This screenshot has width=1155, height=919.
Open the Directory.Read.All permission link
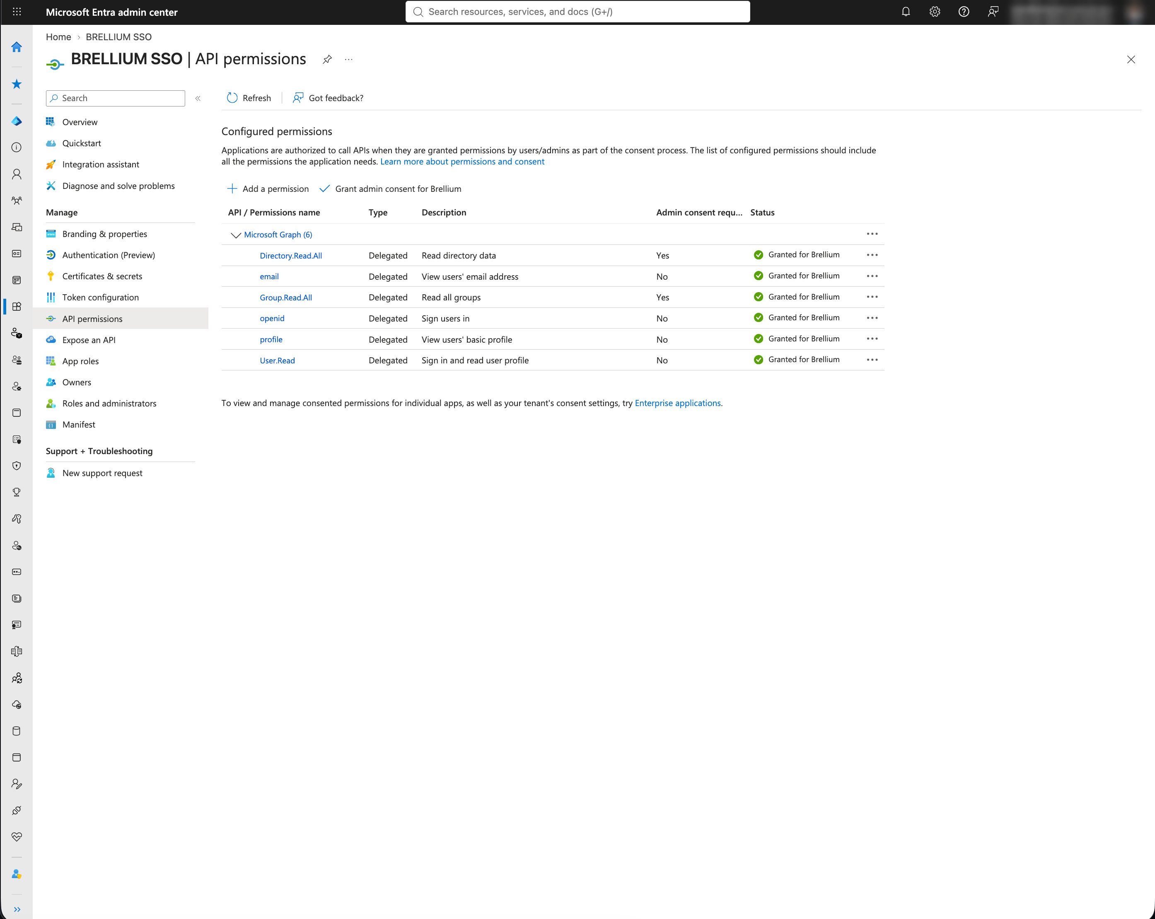[x=290, y=256]
